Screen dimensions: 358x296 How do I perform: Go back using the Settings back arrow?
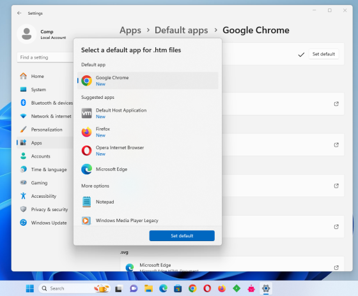click(19, 13)
